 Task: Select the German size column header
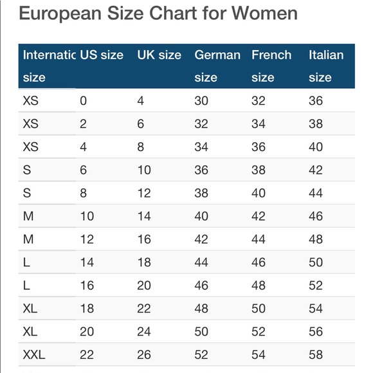[217, 66]
